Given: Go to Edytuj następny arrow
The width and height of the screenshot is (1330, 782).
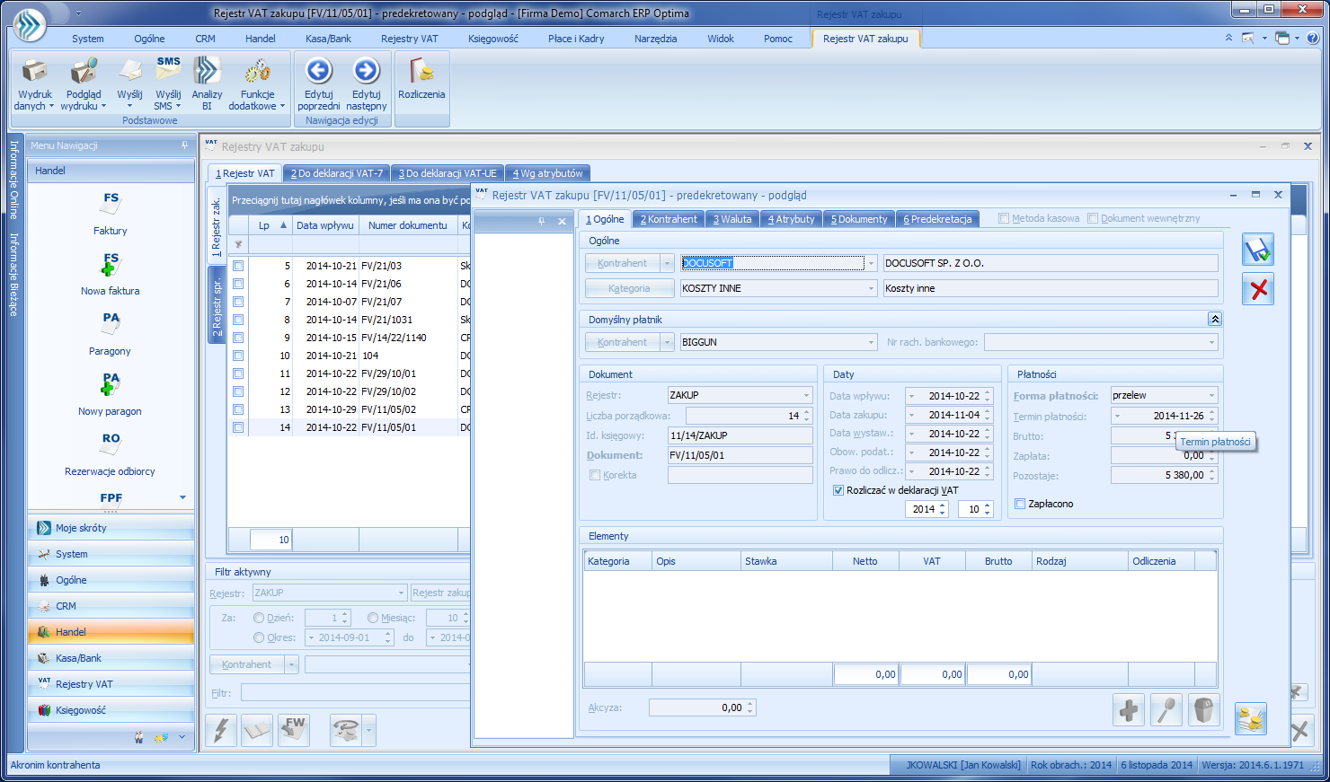Looking at the screenshot, I should [x=366, y=71].
